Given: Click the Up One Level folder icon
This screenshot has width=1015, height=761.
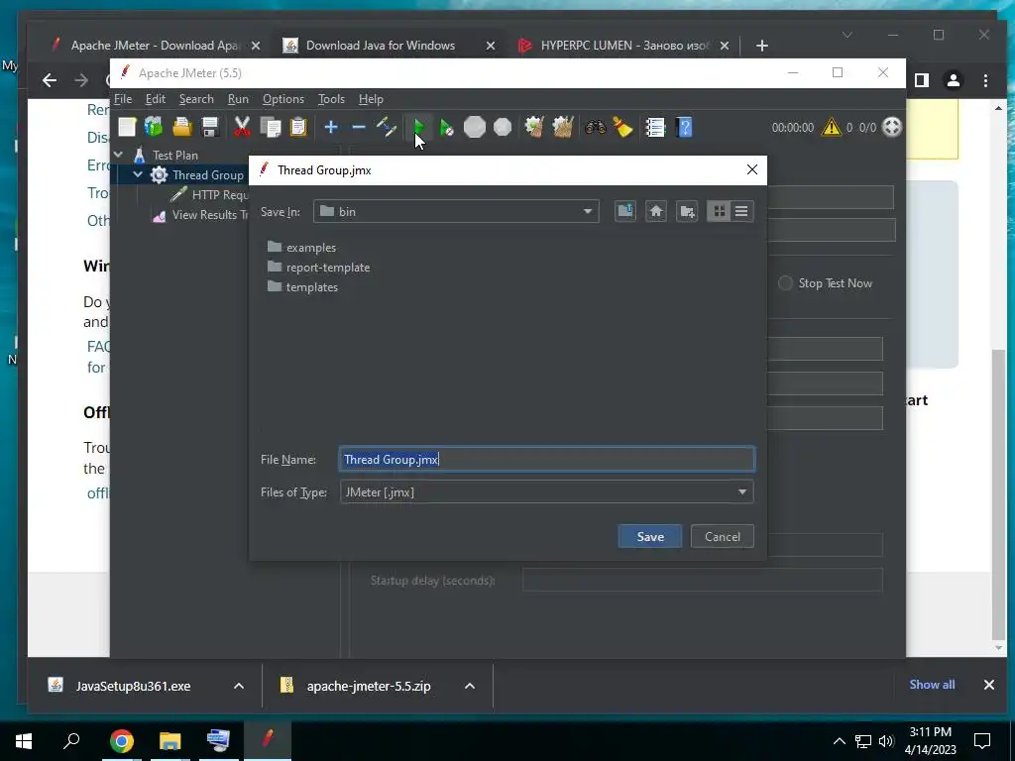Looking at the screenshot, I should tap(624, 211).
